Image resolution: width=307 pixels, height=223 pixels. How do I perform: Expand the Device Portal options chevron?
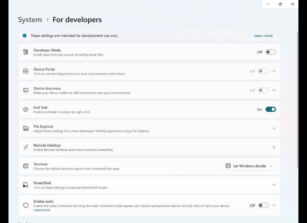point(274,71)
